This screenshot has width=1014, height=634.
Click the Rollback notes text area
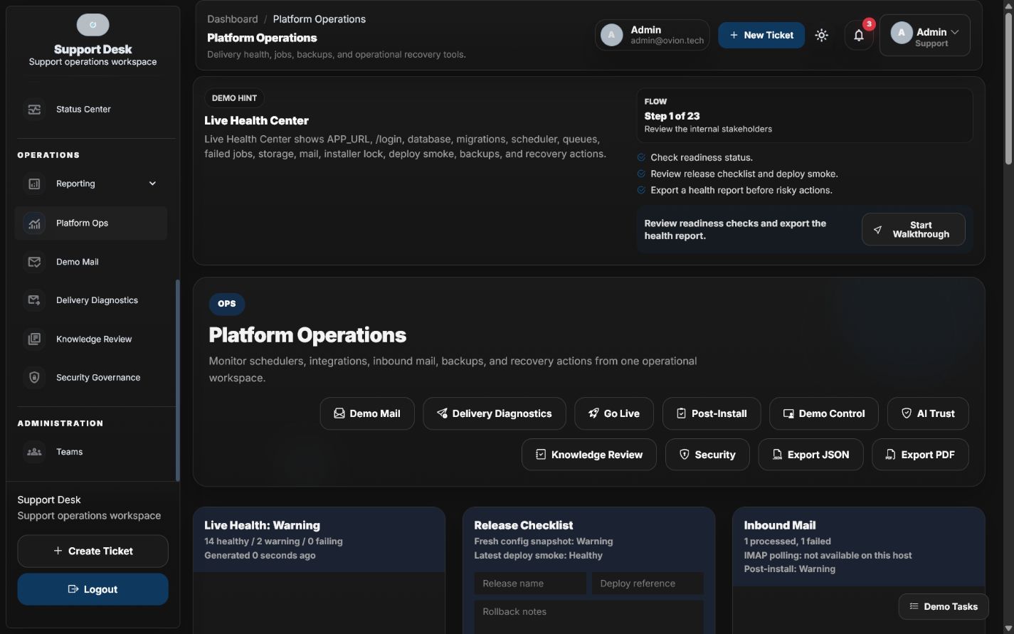coord(589,616)
